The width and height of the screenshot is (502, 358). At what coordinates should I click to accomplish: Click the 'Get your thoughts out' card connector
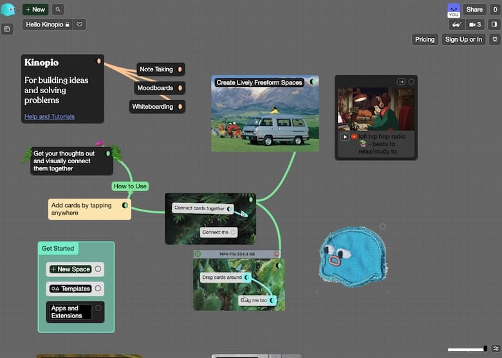click(x=108, y=154)
